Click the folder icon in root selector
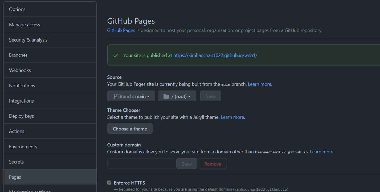This screenshot has width=380, height=192. tap(166, 96)
